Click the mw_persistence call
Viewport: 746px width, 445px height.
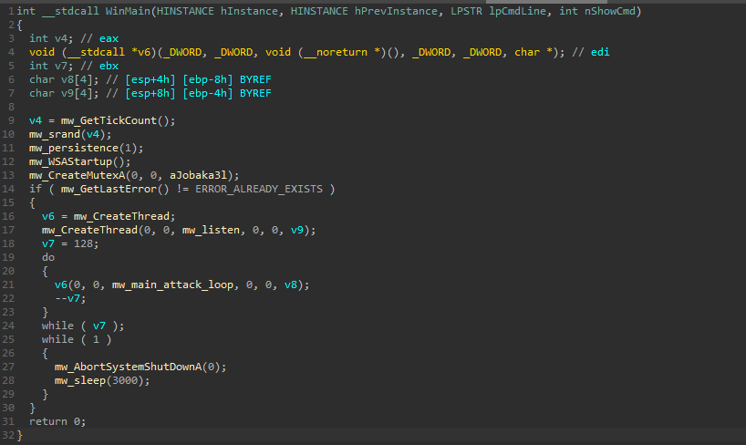click(x=73, y=148)
